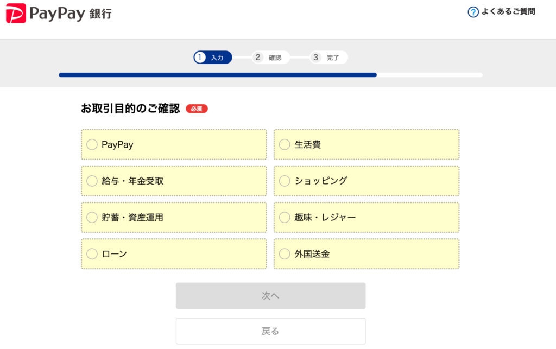Click the PayPay red logo icon

tap(16, 14)
